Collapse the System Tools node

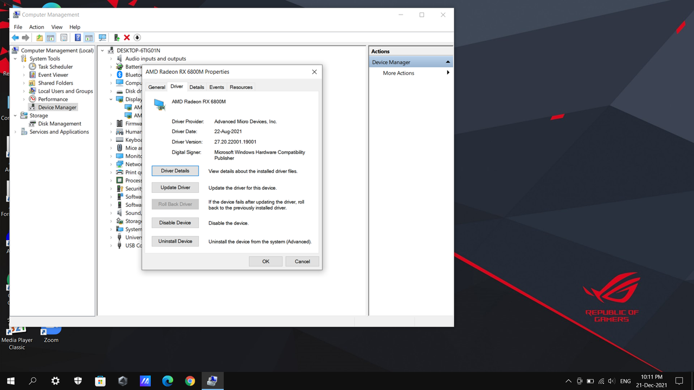click(15, 58)
